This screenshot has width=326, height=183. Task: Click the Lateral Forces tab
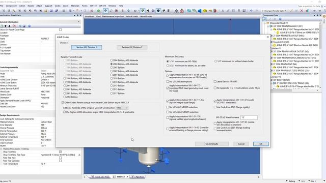[146, 16]
